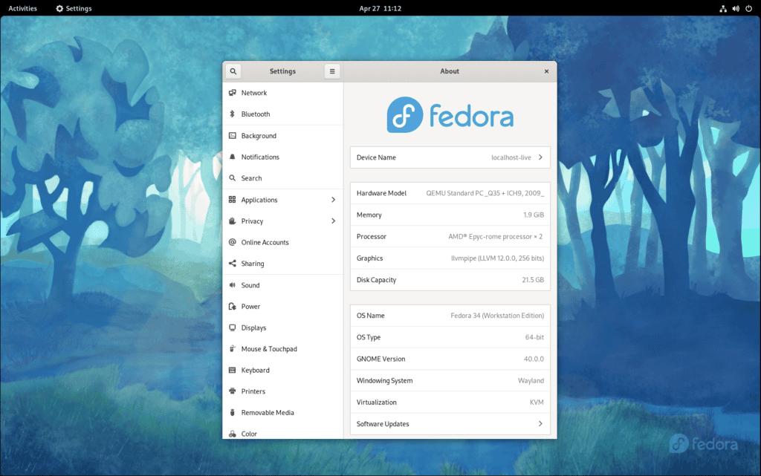
Task: Expand Applications chevron arrow
Action: click(334, 200)
